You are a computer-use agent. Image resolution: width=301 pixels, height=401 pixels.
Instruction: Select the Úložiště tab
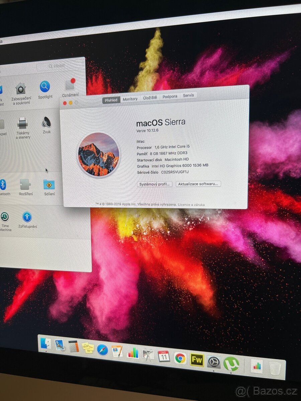point(150,97)
